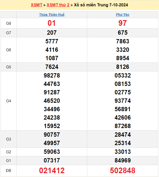Image resolution: width=159 pixels, height=177 pixels.
Task: Click the G4 number 93774
Action: click(123, 101)
